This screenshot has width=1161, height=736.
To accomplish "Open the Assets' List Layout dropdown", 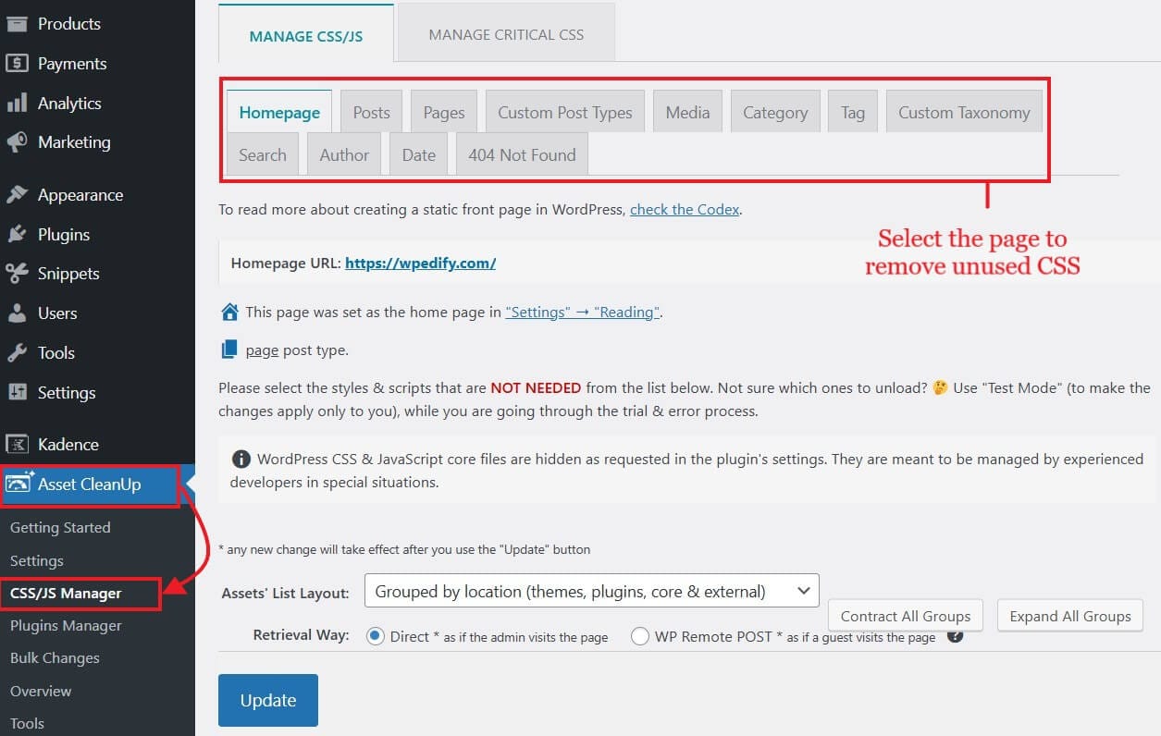I will click(592, 591).
